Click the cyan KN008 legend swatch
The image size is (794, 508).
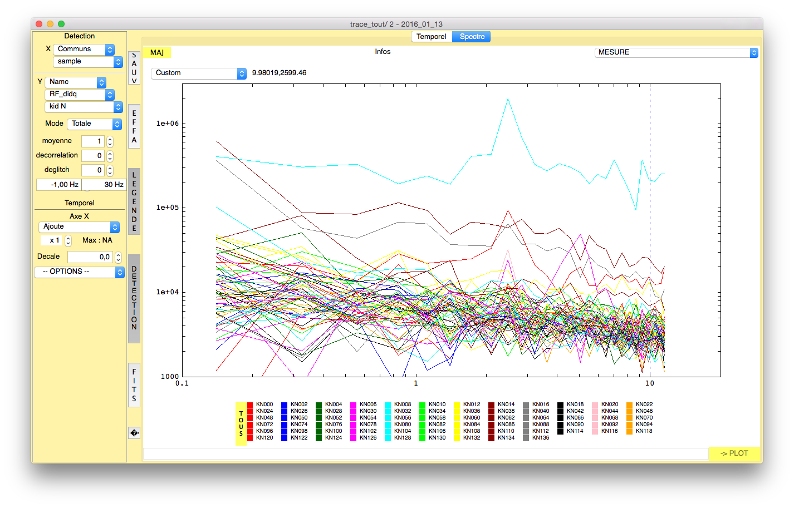click(388, 405)
